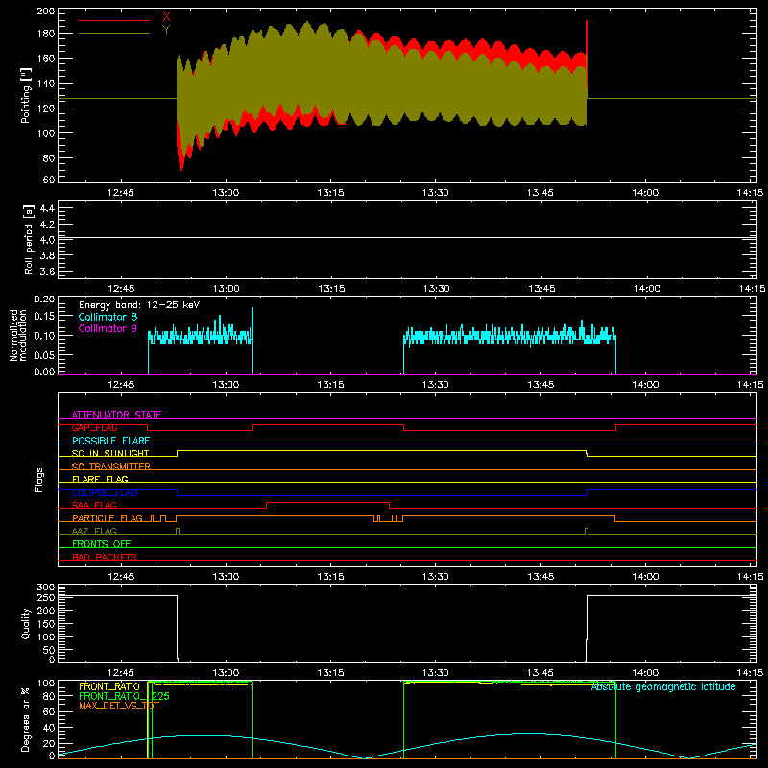The image size is (768, 768).
Task: Select the ATTENUATOR_STATE flag label
Action: [x=116, y=415]
